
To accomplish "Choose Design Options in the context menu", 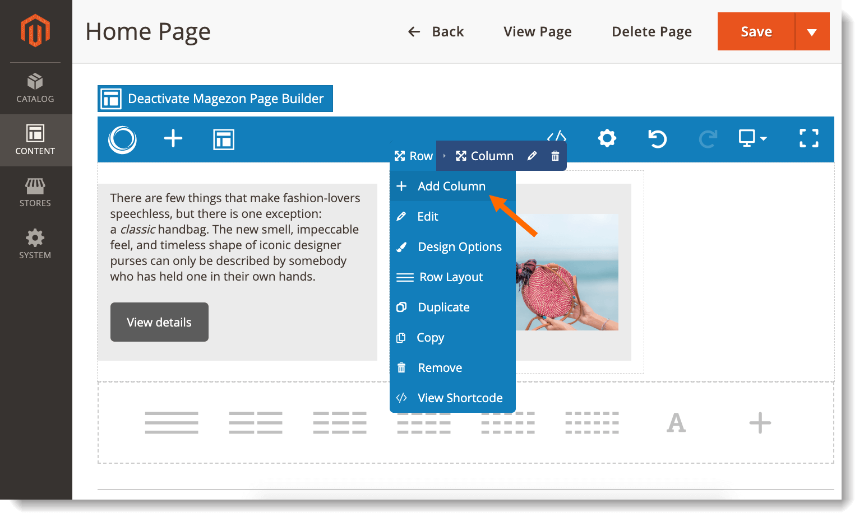I will click(x=459, y=246).
